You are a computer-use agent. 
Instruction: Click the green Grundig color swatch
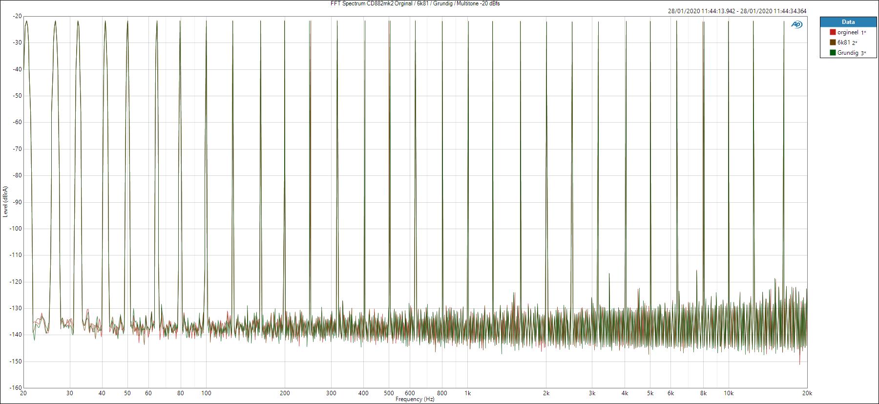[x=833, y=53]
